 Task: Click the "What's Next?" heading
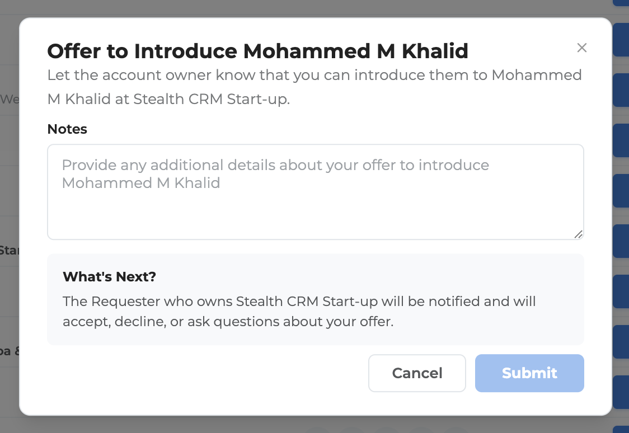tap(109, 276)
